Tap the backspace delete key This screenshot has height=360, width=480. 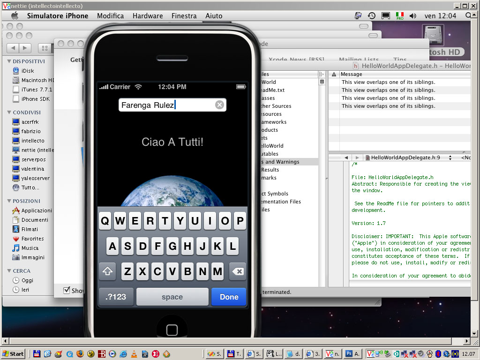[x=238, y=271]
